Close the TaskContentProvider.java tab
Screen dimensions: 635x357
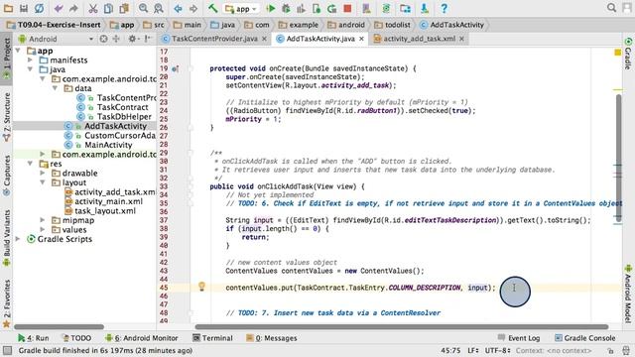264,39
